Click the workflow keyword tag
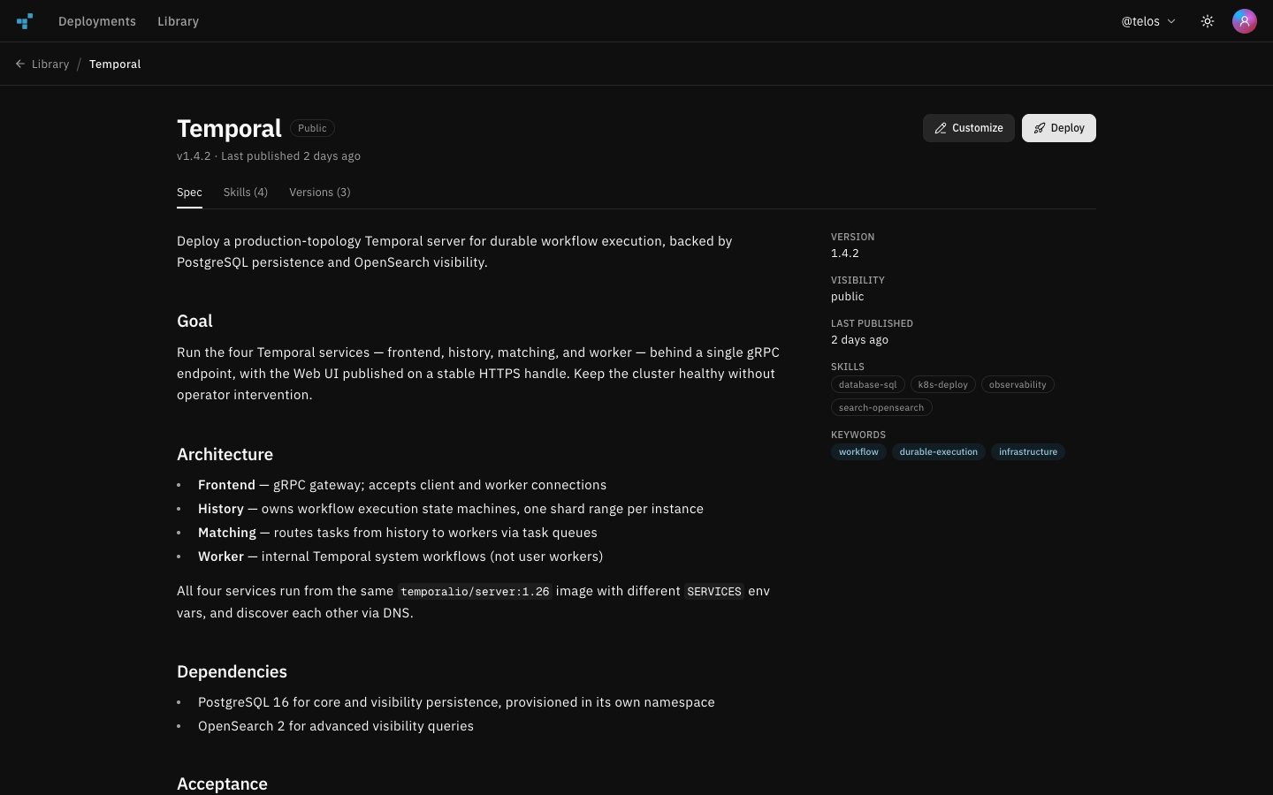Screen dimensions: 1273x795 [x=858, y=451]
